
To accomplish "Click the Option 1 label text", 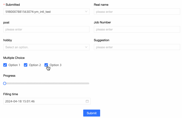I will pyautogui.click(x=14, y=65).
